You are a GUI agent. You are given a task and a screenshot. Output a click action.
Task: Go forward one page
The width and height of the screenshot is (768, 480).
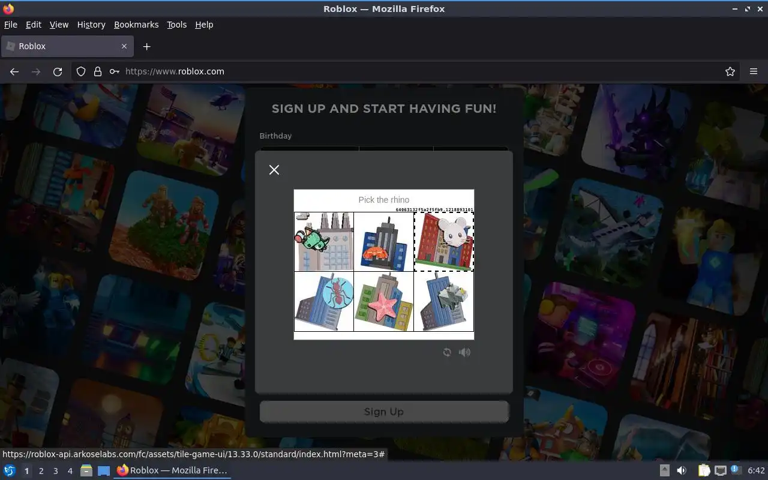[36, 71]
